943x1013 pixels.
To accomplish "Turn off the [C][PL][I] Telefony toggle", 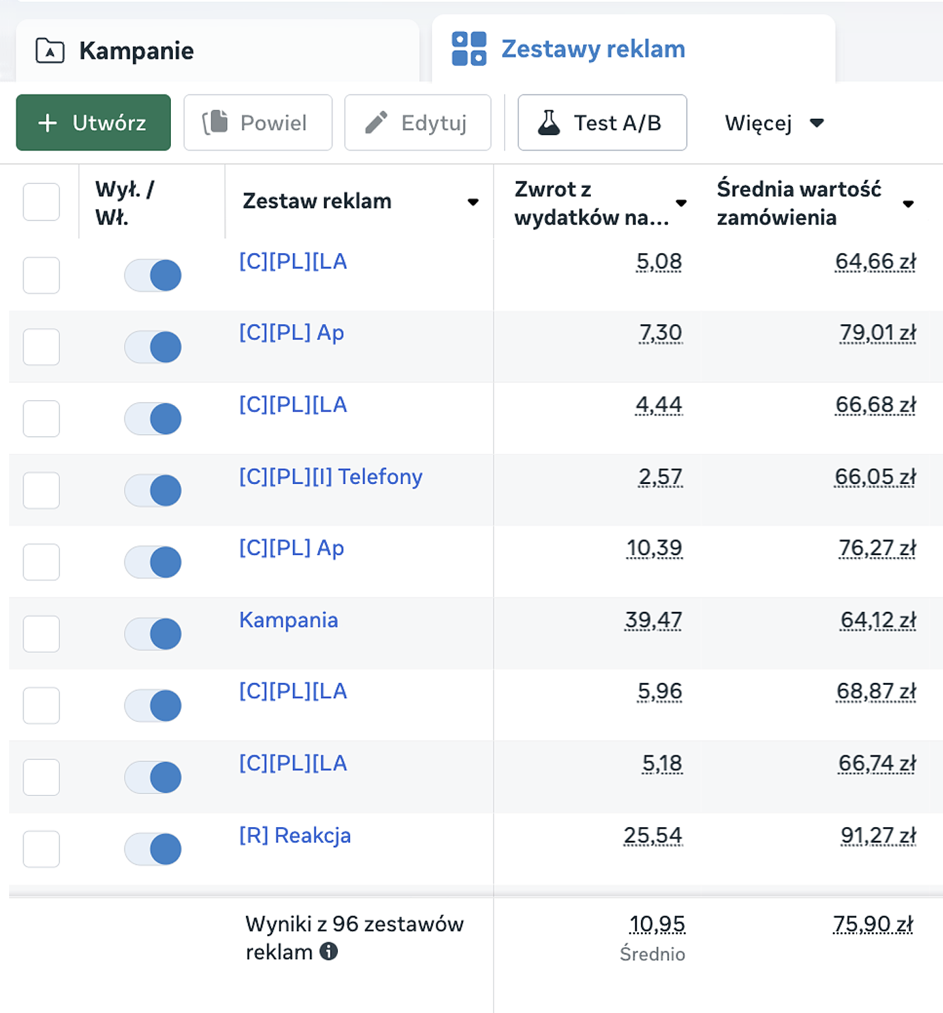I will tap(153, 490).
